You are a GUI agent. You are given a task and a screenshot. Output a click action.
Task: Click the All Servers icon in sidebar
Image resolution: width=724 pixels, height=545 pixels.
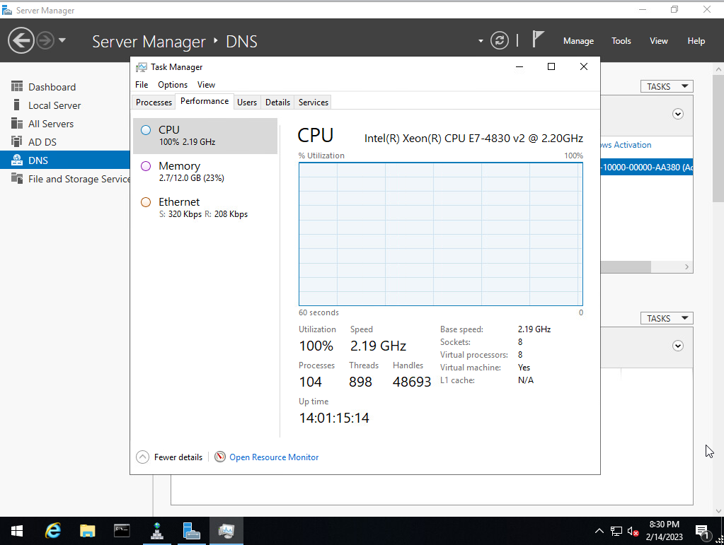(x=17, y=123)
